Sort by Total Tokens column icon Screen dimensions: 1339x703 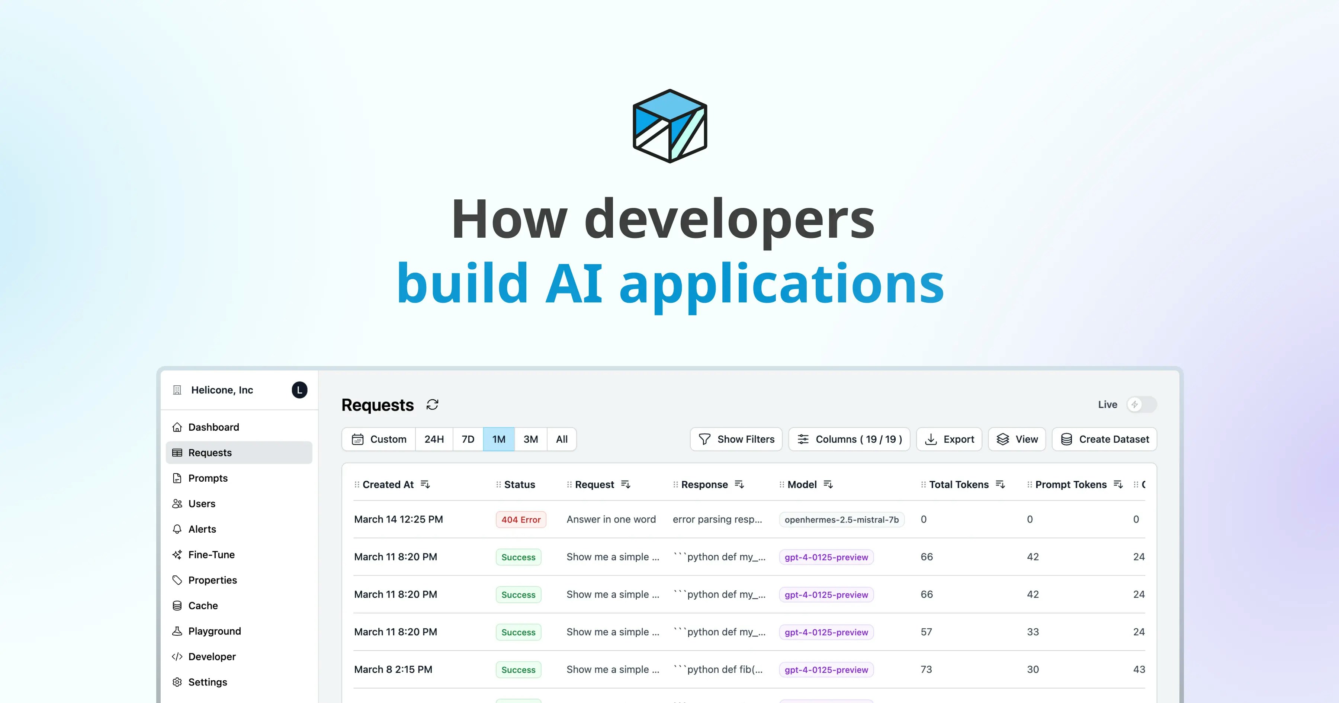tap(1000, 485)
